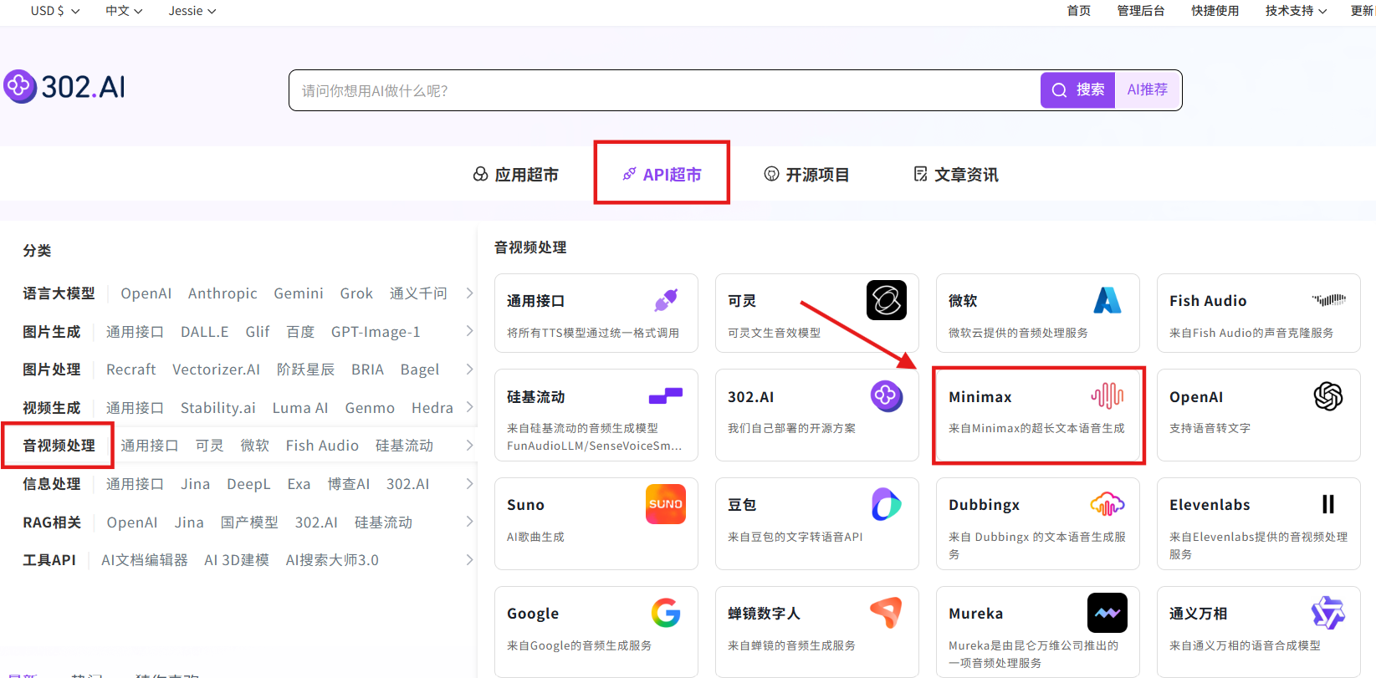Switch to the 文章资讯 tab

[956, 174]
